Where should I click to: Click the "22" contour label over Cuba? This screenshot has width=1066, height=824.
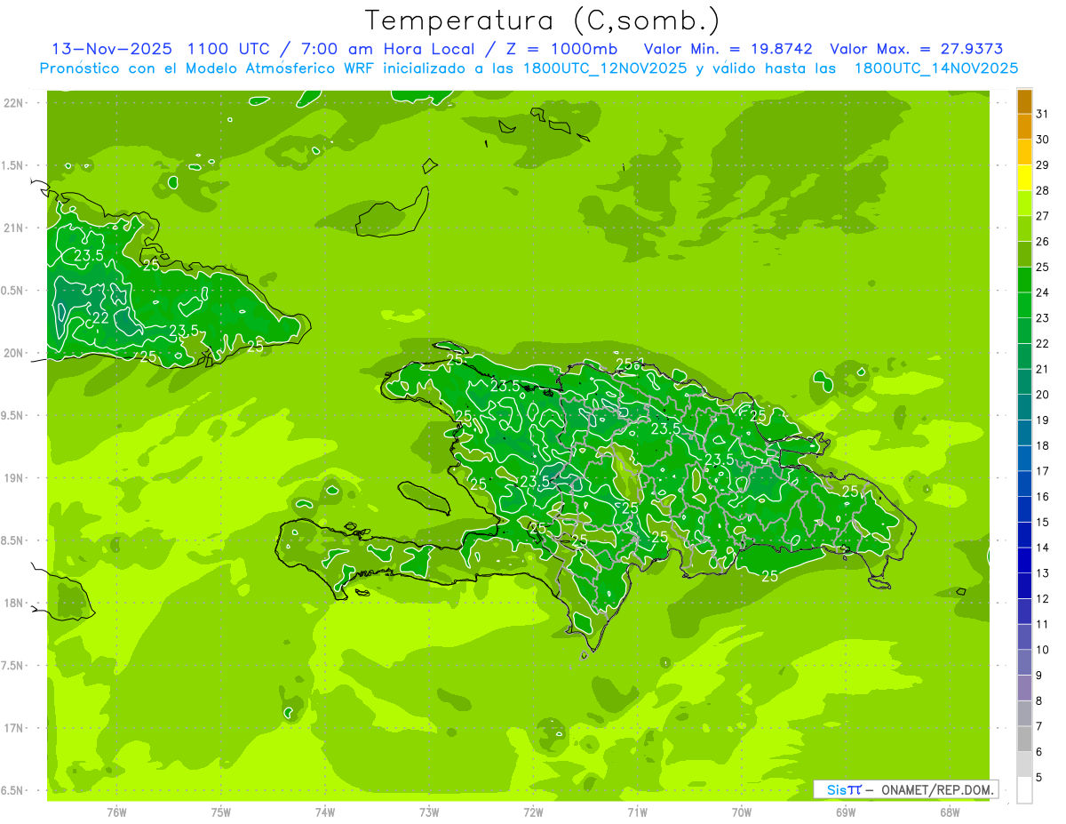click(x=100, y=317)
